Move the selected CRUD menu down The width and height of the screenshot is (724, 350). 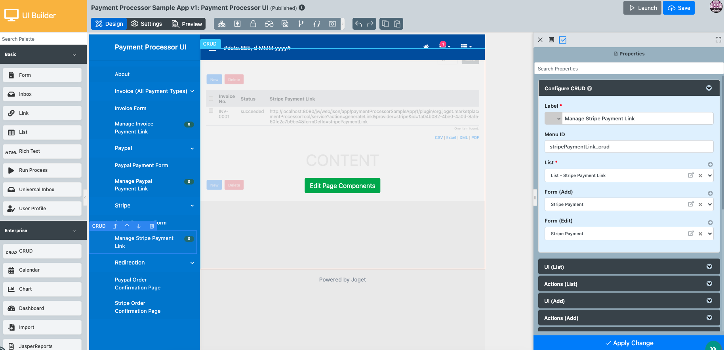coord(139,226)
